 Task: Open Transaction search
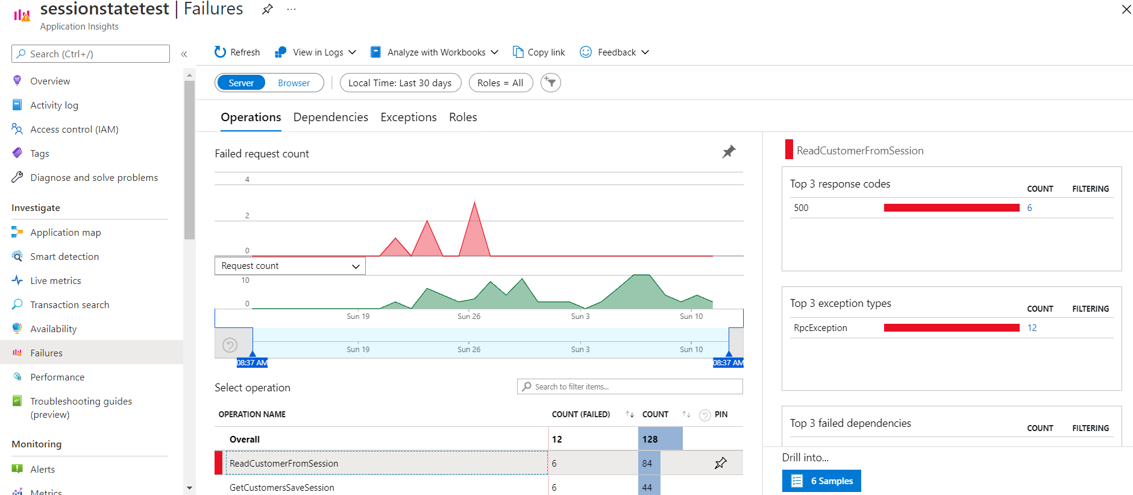(x=70, y=304)
